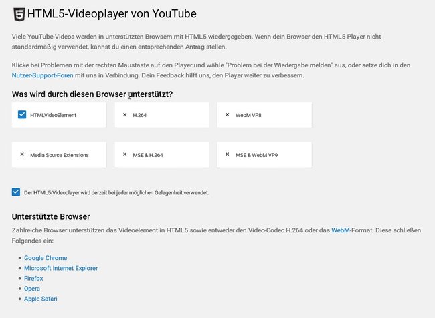This screenshot has width=435, height=318.
Task: Click the X mark next to H.264
Action: (125, 114)
